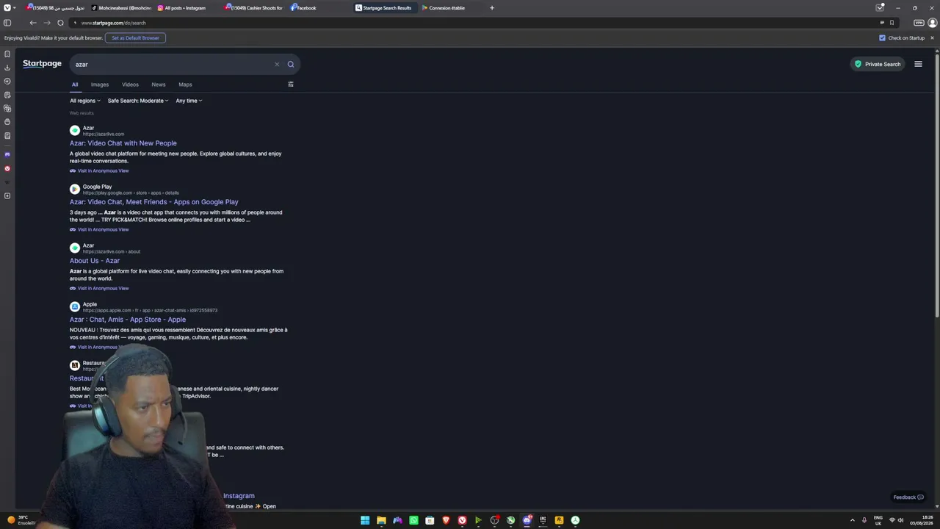Viewport: 940px width, 529px height.
Task: Open the Azar: Video Chat with New People result
Action: 123,143
